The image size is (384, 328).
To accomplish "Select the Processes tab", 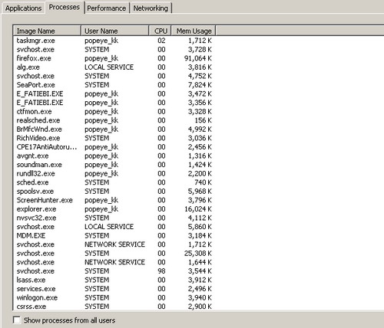I will [x=65, y=7].
